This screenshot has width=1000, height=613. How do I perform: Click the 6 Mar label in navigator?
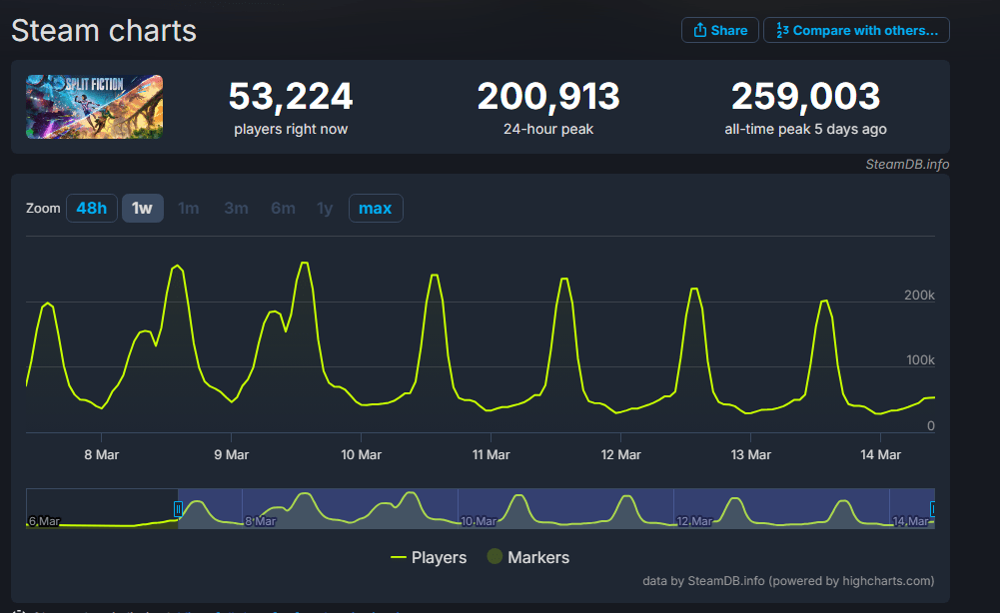[x=44, y=521]
